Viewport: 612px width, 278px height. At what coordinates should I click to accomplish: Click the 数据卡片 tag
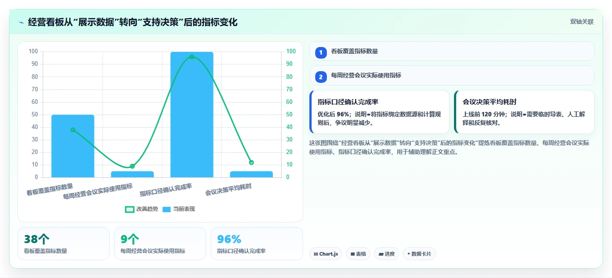(x=419, y=254)
